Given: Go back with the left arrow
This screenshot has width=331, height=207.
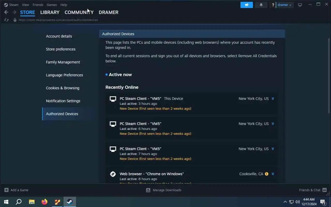Looking at the screenshot, I should point(6,12).
